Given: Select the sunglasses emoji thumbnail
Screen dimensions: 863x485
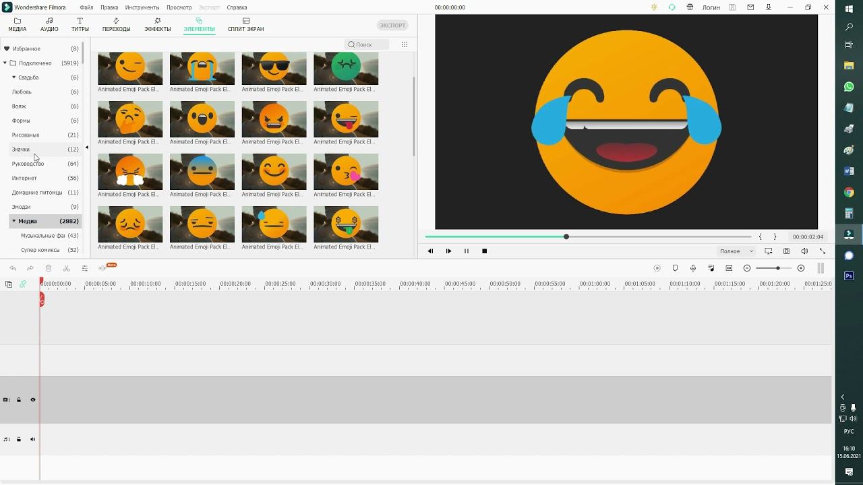Looking at the screenshot, I should 274,68.
